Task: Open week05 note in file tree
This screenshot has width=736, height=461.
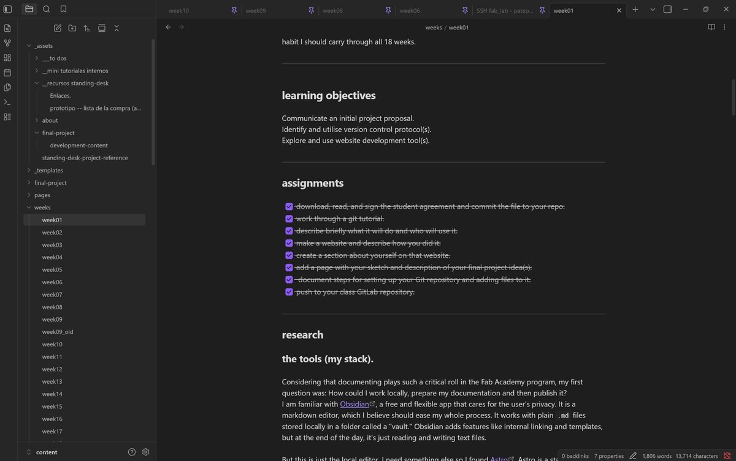Action: point(52,269)
